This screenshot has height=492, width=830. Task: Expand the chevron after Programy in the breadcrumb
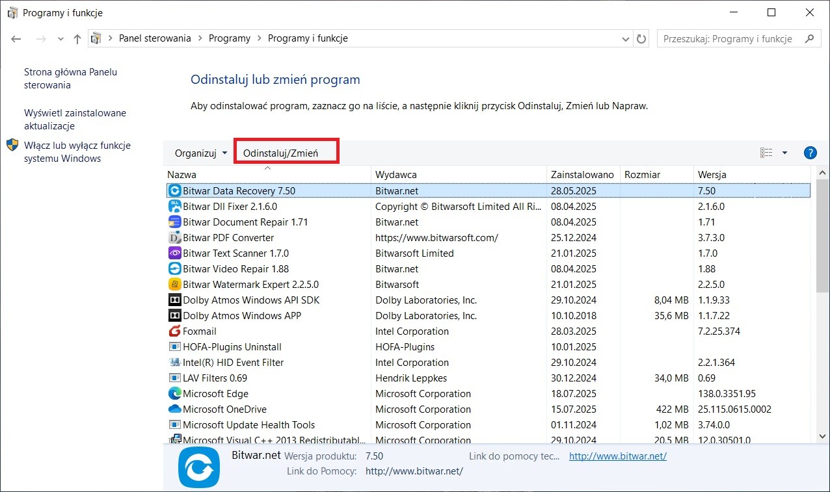(x=259, y=39)
